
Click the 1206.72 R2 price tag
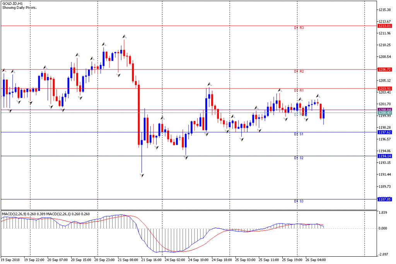[x=384, y=70]
